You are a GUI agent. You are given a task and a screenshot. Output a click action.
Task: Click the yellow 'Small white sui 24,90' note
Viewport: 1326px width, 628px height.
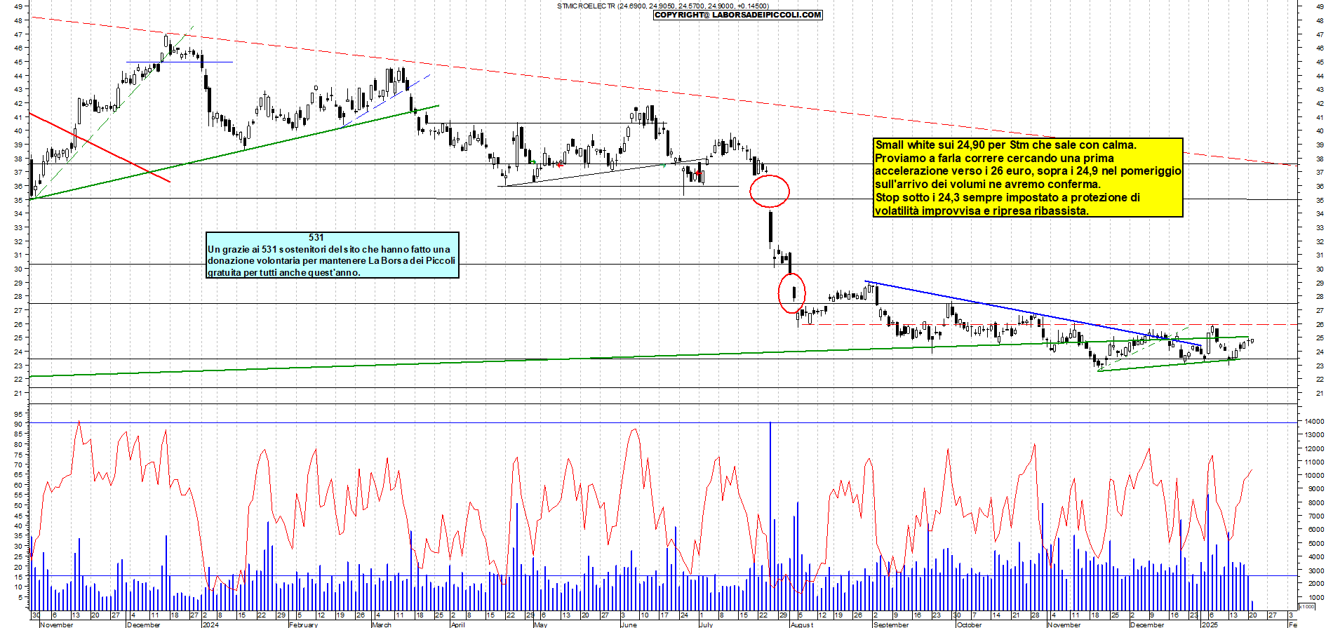coord(1028,178)
